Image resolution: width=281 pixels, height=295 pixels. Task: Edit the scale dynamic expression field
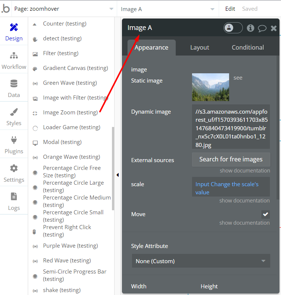(x=231, y=187)
